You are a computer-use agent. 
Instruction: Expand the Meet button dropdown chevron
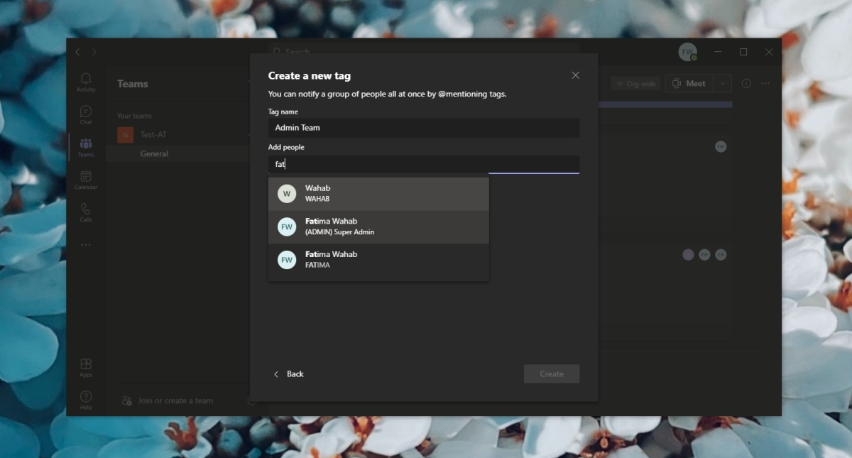722,83
